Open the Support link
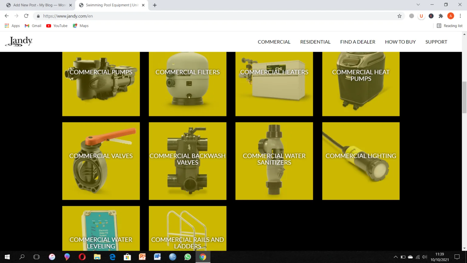The height and width of the screenshot is (263, 467). pos(436,42)
